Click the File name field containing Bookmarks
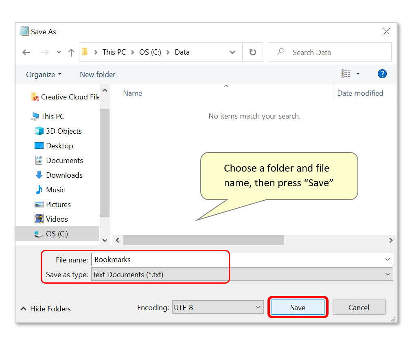This screenshot has height=346, width=412. tap(242, 260)
